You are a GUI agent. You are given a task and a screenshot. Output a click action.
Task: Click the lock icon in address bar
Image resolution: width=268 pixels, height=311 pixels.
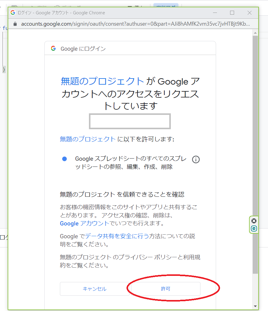tap(14, 24)
